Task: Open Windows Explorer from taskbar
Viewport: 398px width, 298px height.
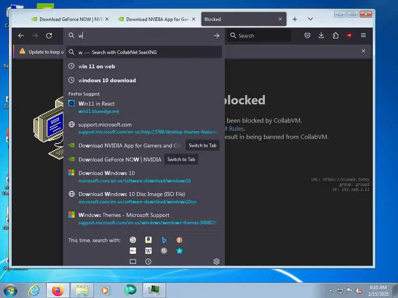Action: [x=82, y=290]
